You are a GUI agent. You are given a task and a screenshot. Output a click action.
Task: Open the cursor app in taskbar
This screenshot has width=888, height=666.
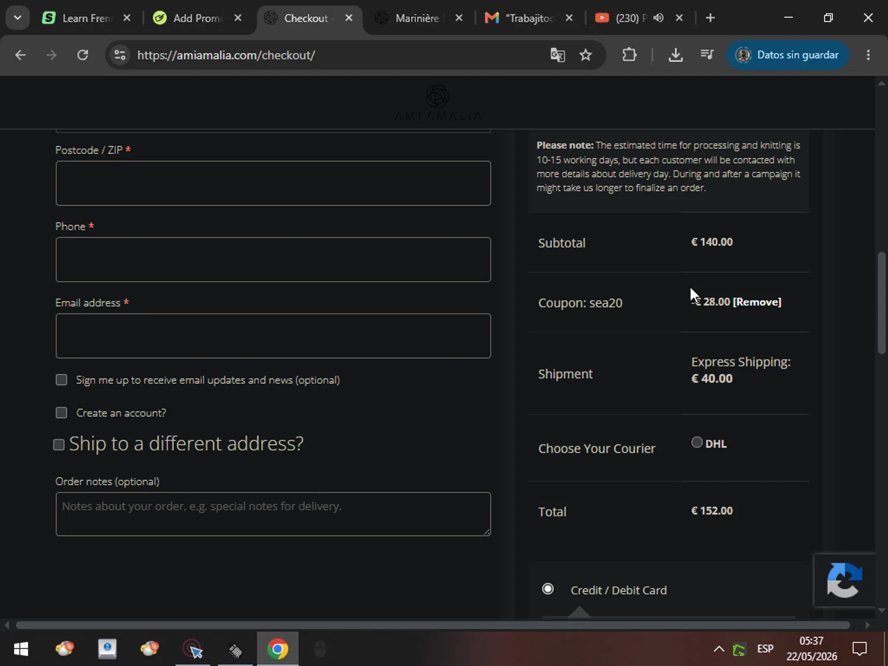[193, 649]
